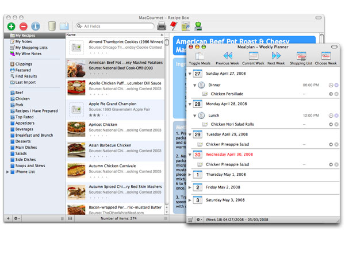
Task: Click the remove circle on Chicken Nori Salad Rolls
Action: pyautogui.click(x=336, y=124)
